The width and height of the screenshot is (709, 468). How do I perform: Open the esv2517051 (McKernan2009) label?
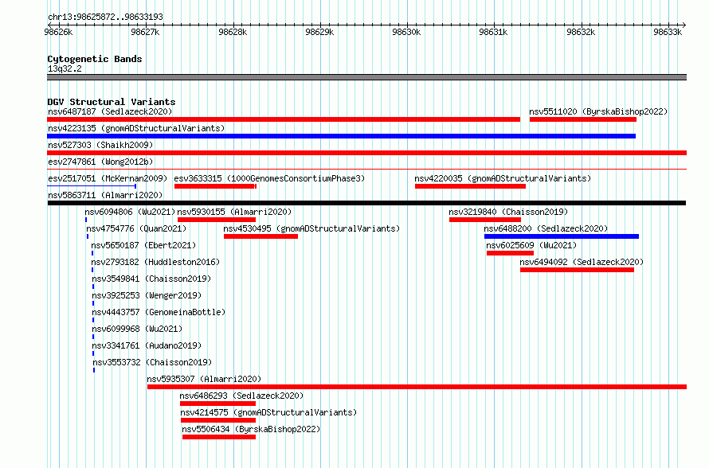pos(108,178)
